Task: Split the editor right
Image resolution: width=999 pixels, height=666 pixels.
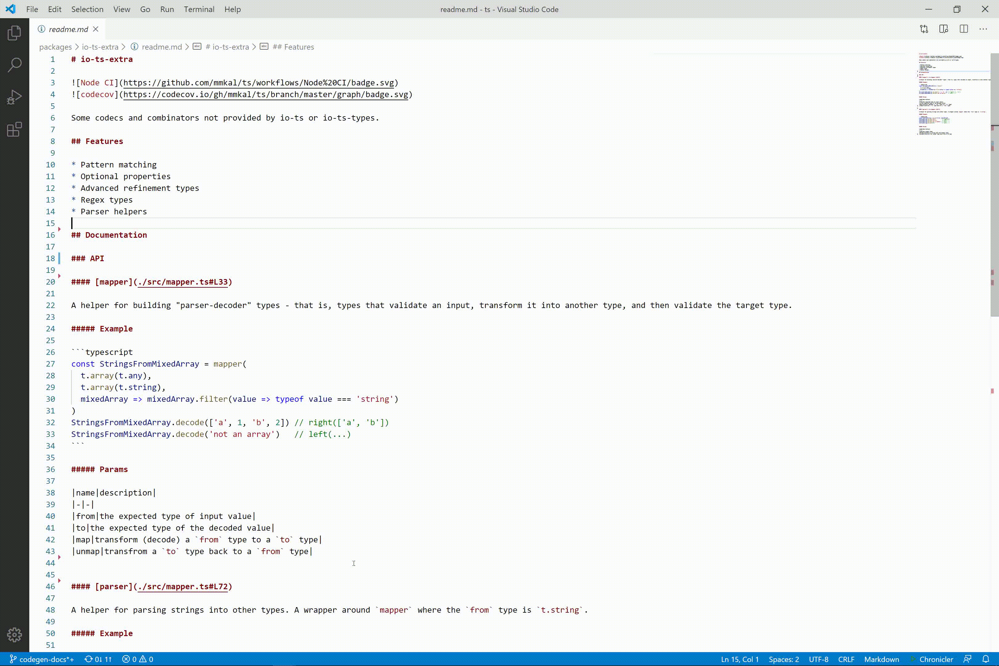Action: tap(964, 29)
